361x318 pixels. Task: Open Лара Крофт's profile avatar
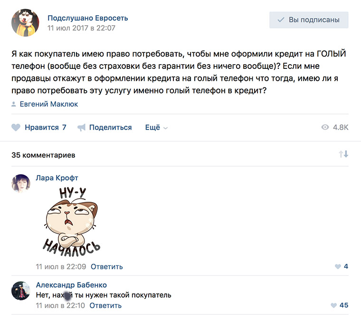(21, 183)
